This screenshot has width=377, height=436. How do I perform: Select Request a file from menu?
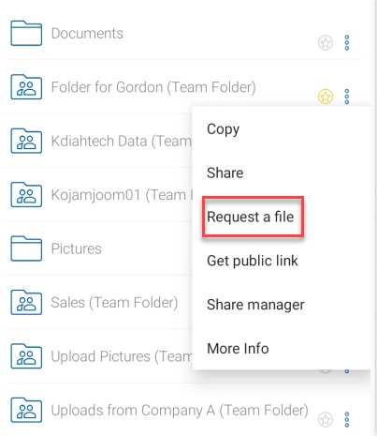pos(253,217)
